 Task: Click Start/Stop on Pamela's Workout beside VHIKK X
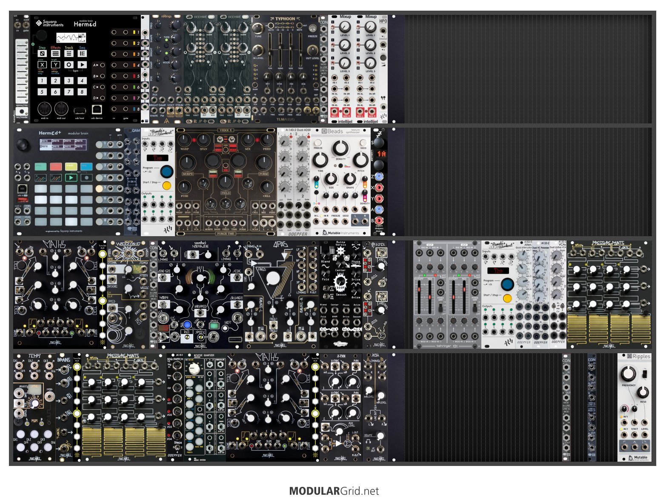pos(166,186)
